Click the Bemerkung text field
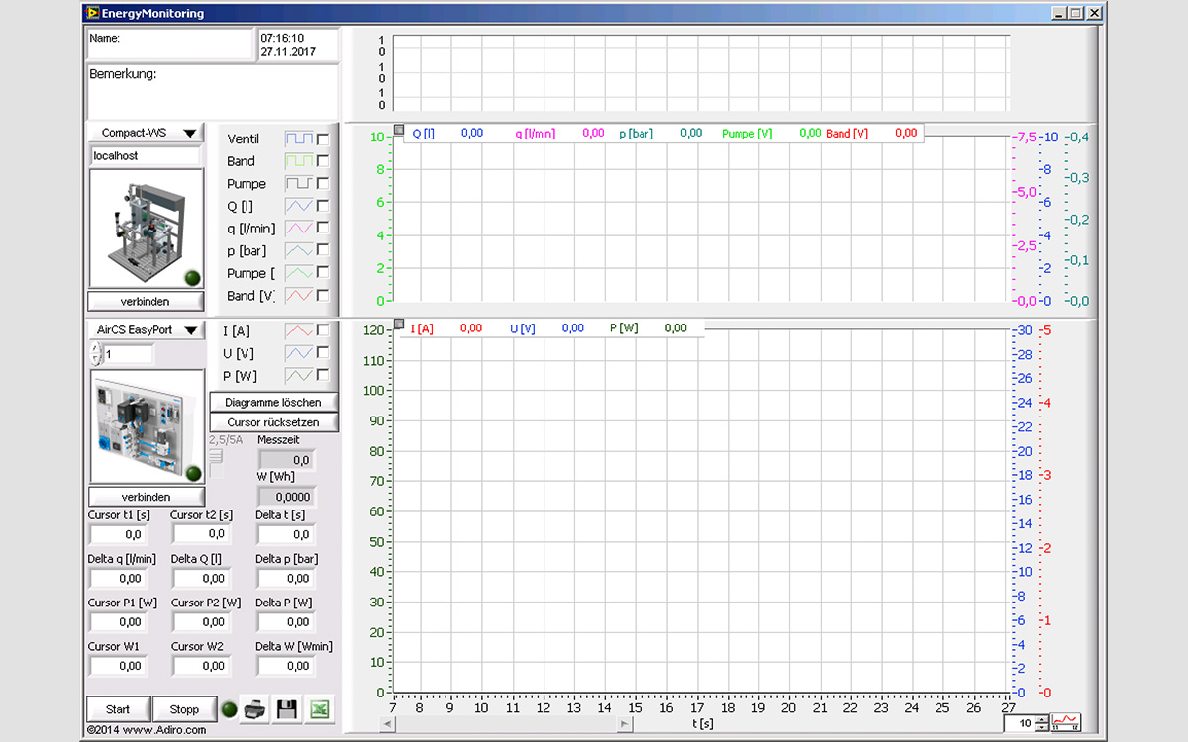This screenshot has height=742, width=1188. (x=212, y=94)
